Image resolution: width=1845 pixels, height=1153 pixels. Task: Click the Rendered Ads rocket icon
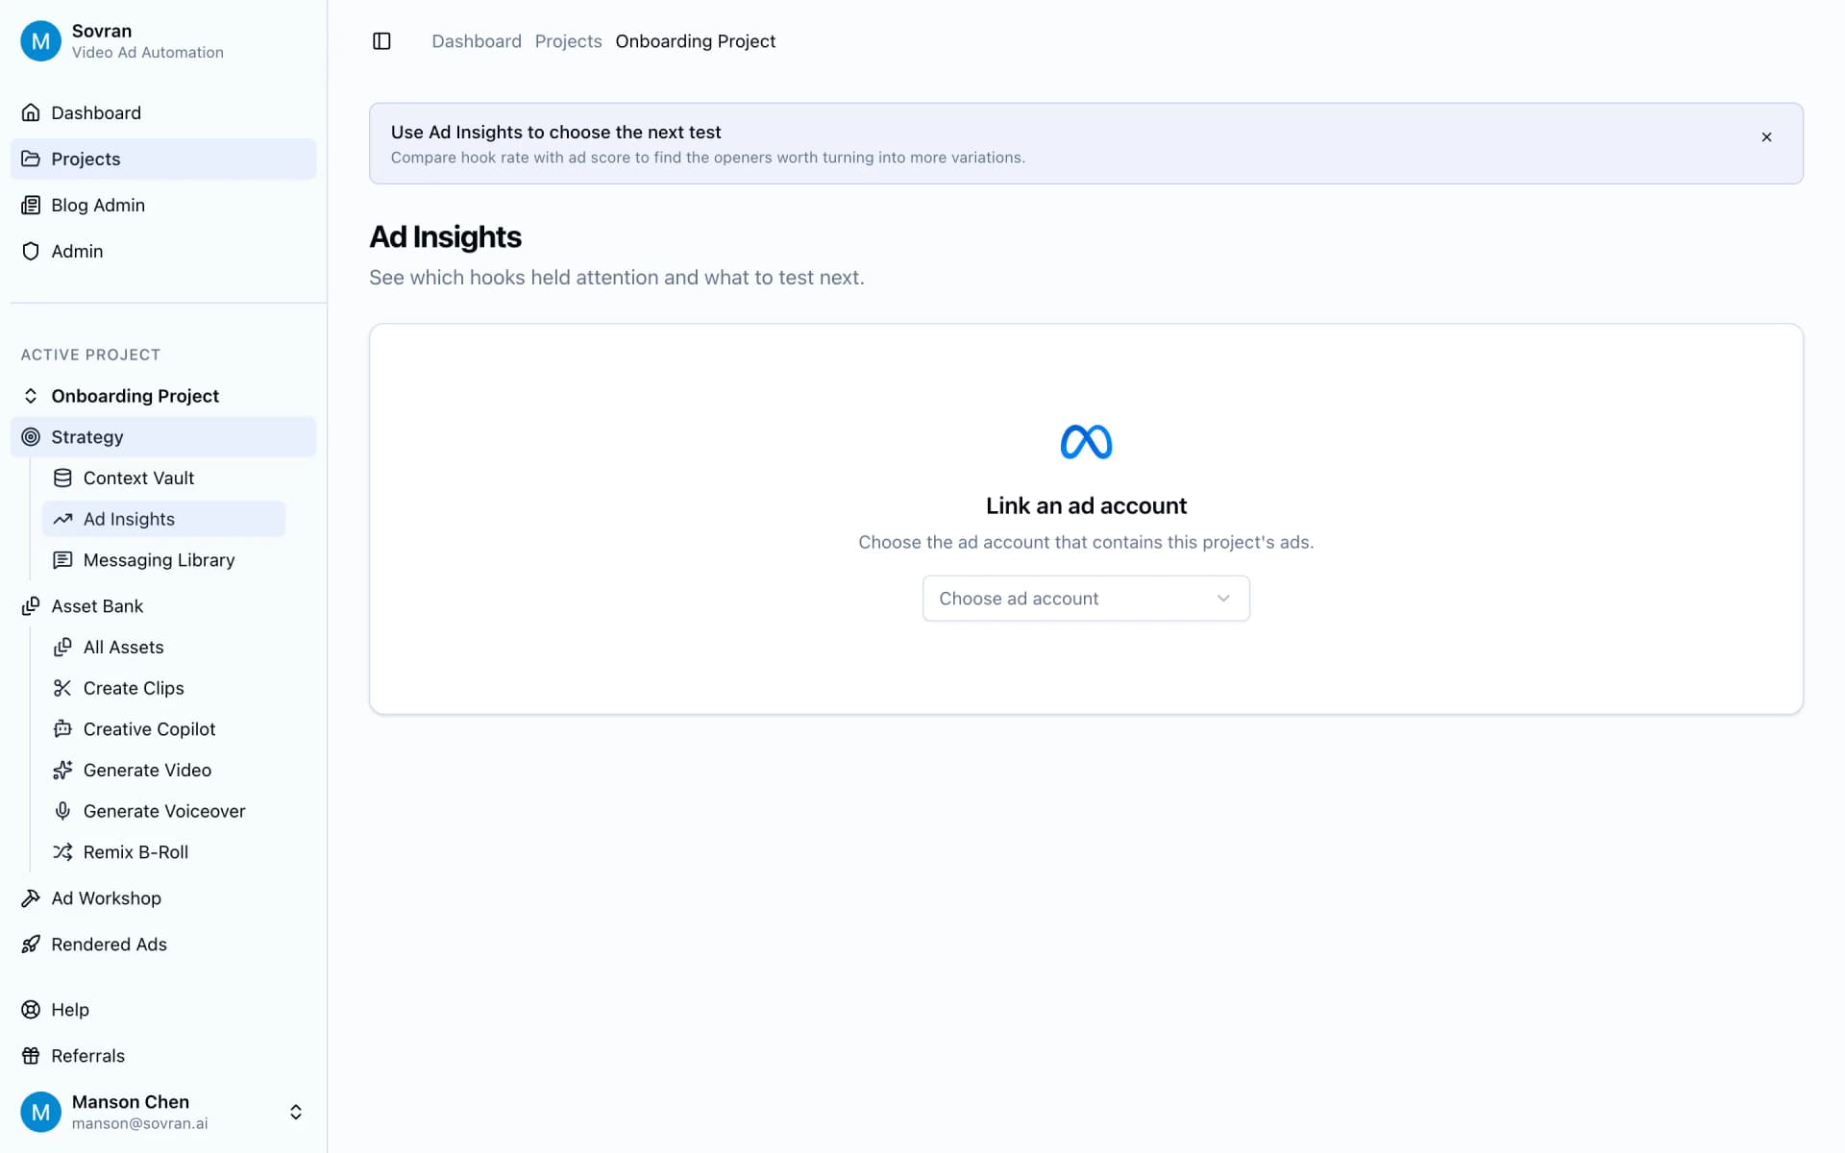[x=31, y=944]
